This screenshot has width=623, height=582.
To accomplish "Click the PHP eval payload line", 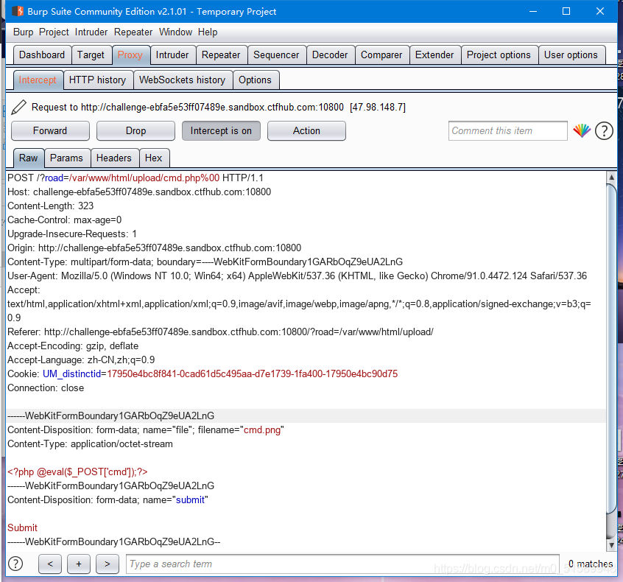I will click(x=77, y=472).
